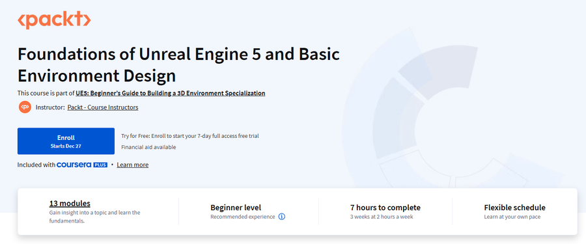Click Learn more about Coursera Plus
Screen dimensions: 586x244
coord(133,165)
